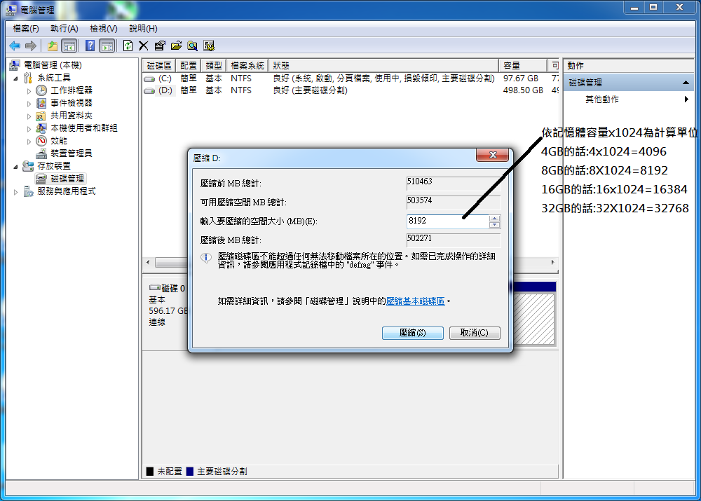
Task: Sort by the 類型 column header
Action: point(214,66)
